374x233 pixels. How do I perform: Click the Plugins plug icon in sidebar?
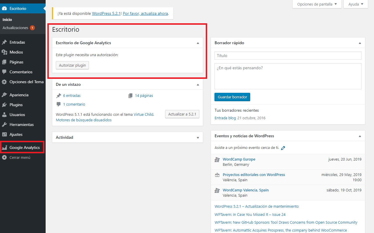[4, 105]
